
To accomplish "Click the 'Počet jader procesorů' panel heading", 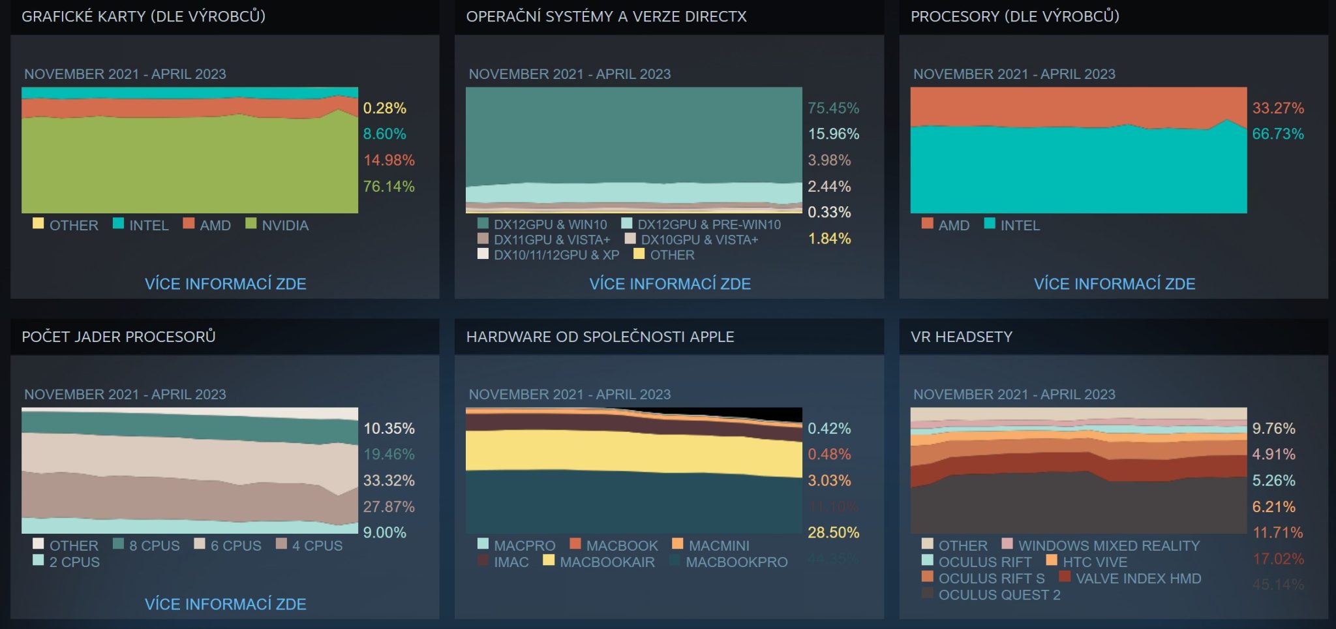I will point(119,337).
